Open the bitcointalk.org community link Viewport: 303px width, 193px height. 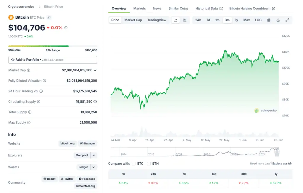tap(86, 186)
